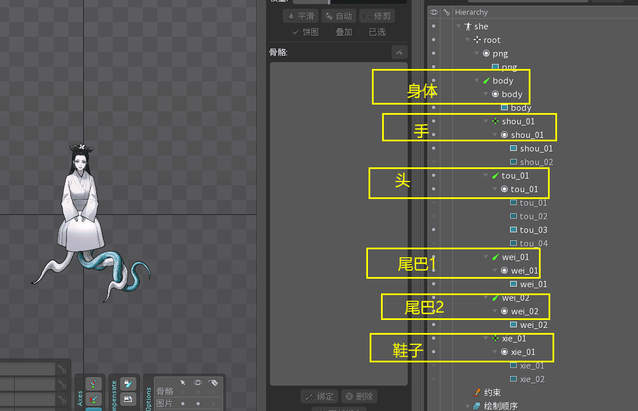
Task: Select the wei_02 slot in tree
Action: 524,312
